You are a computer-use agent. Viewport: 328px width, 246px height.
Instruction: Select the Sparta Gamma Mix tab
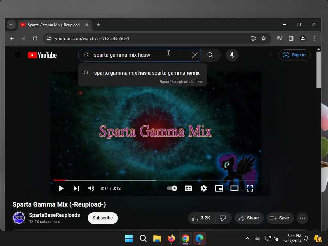tap(54, 25)
